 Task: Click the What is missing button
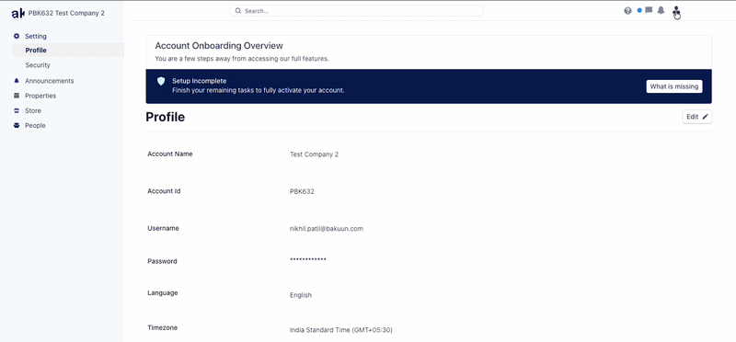674,86
